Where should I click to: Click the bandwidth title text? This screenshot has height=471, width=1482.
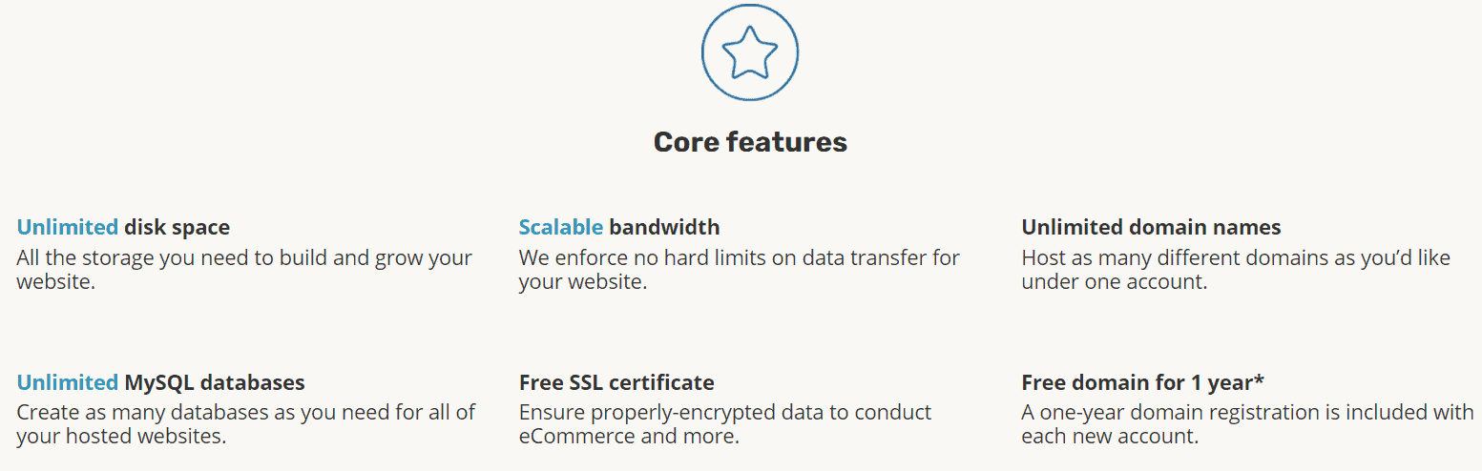(664, 227)
